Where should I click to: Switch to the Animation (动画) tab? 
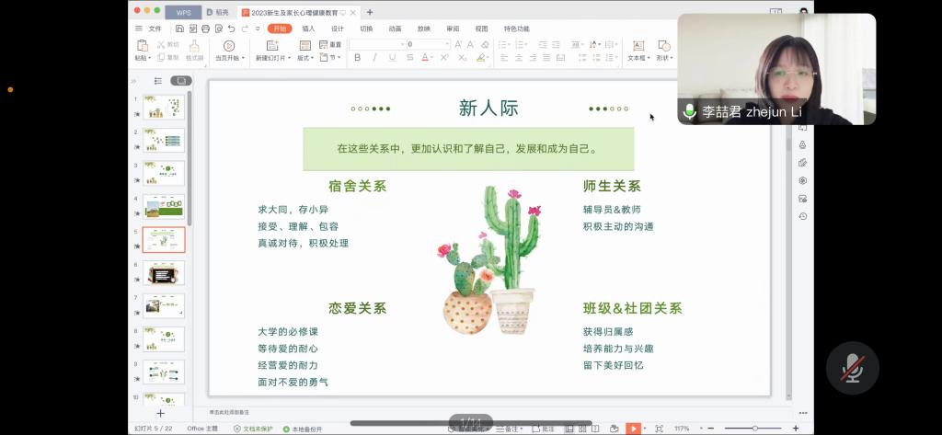pos(395,29)
